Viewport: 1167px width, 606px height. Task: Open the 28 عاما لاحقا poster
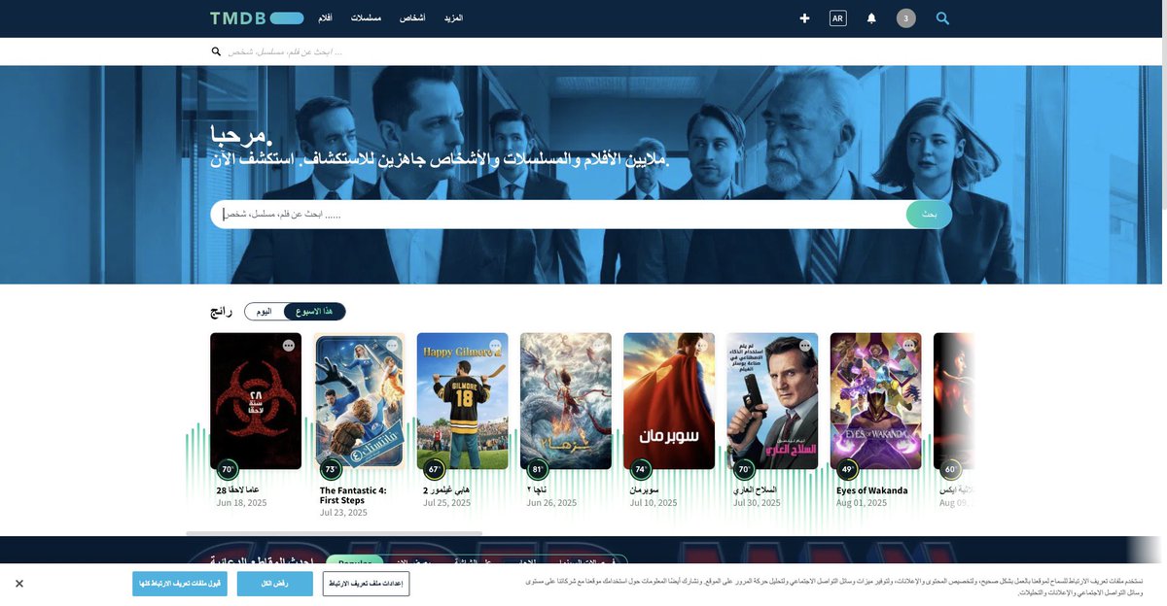[256, 401]
